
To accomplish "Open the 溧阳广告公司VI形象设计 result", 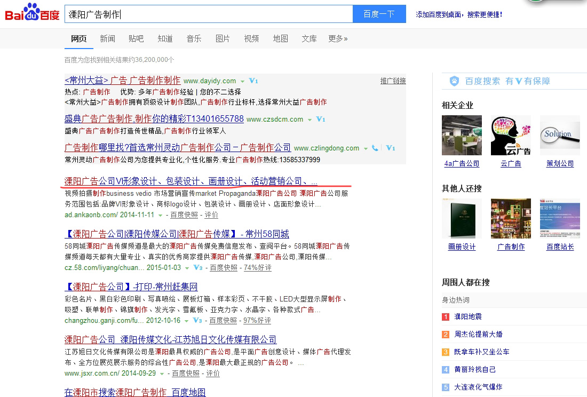I will pyautogui.click(x=191, y=181).
